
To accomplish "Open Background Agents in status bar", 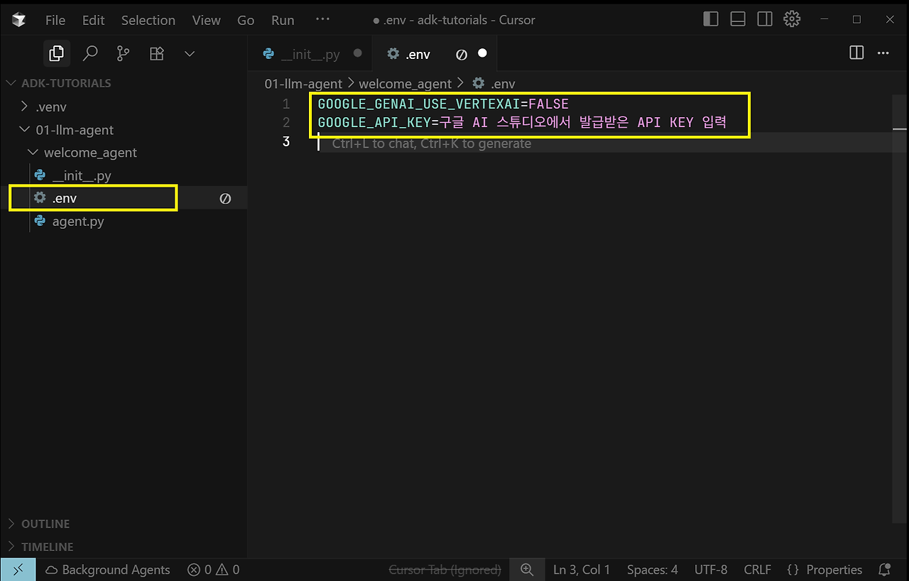I will (108, 570).
